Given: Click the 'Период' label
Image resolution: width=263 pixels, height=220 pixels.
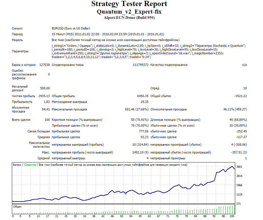Looking at the screenshot, I should click(x=17, y=34).
